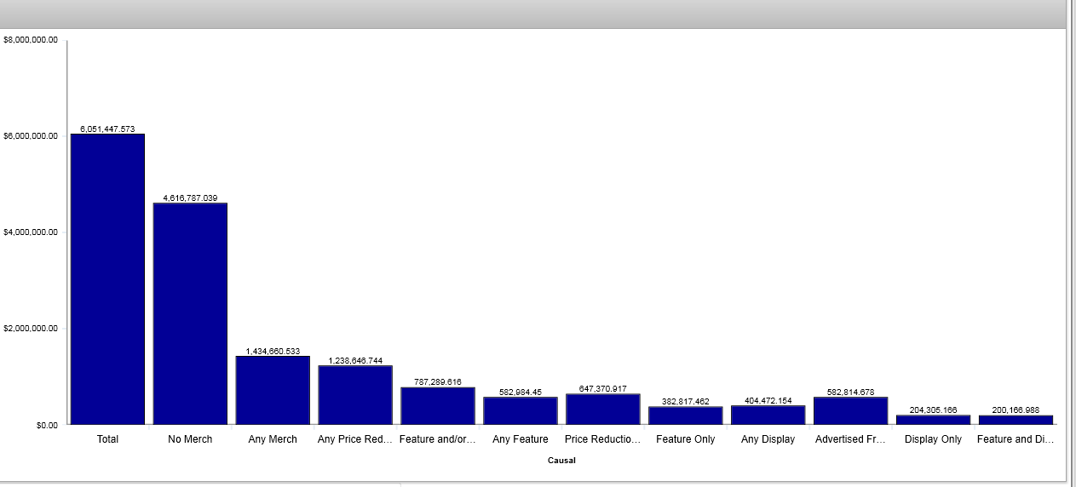This screenshot has width=1076, height=487.
Task: Click the Feature Only x-axis label
Action: 685,439
